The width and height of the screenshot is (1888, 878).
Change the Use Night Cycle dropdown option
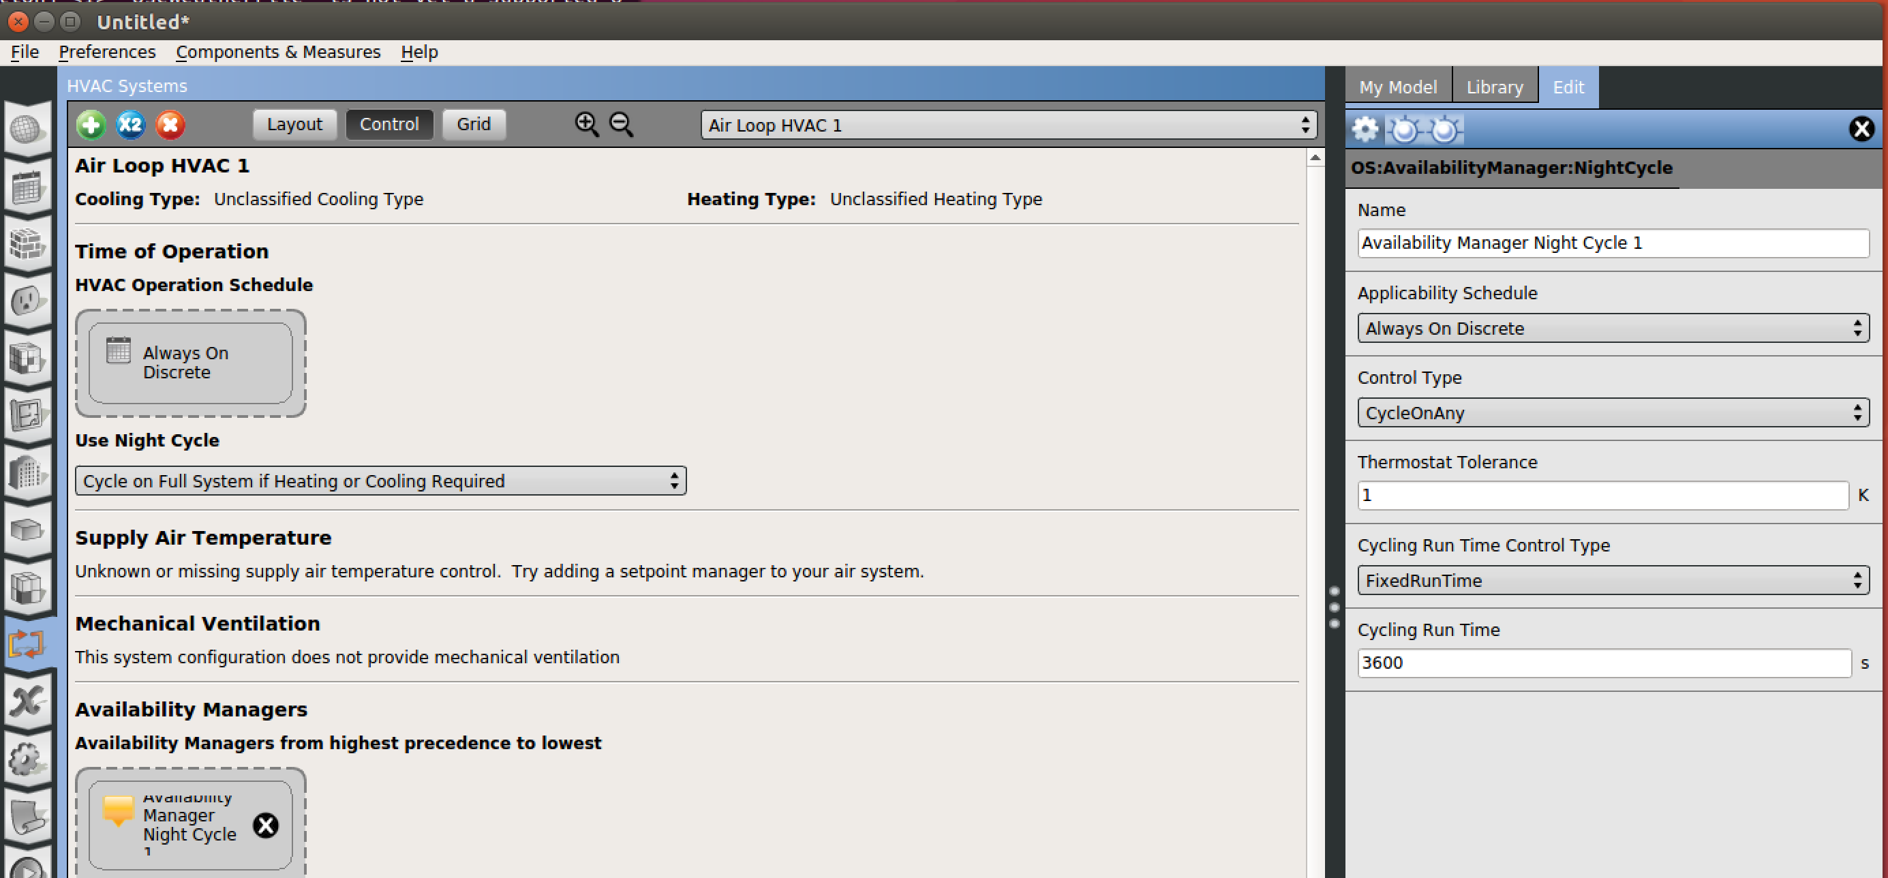(x=380, y=481)
